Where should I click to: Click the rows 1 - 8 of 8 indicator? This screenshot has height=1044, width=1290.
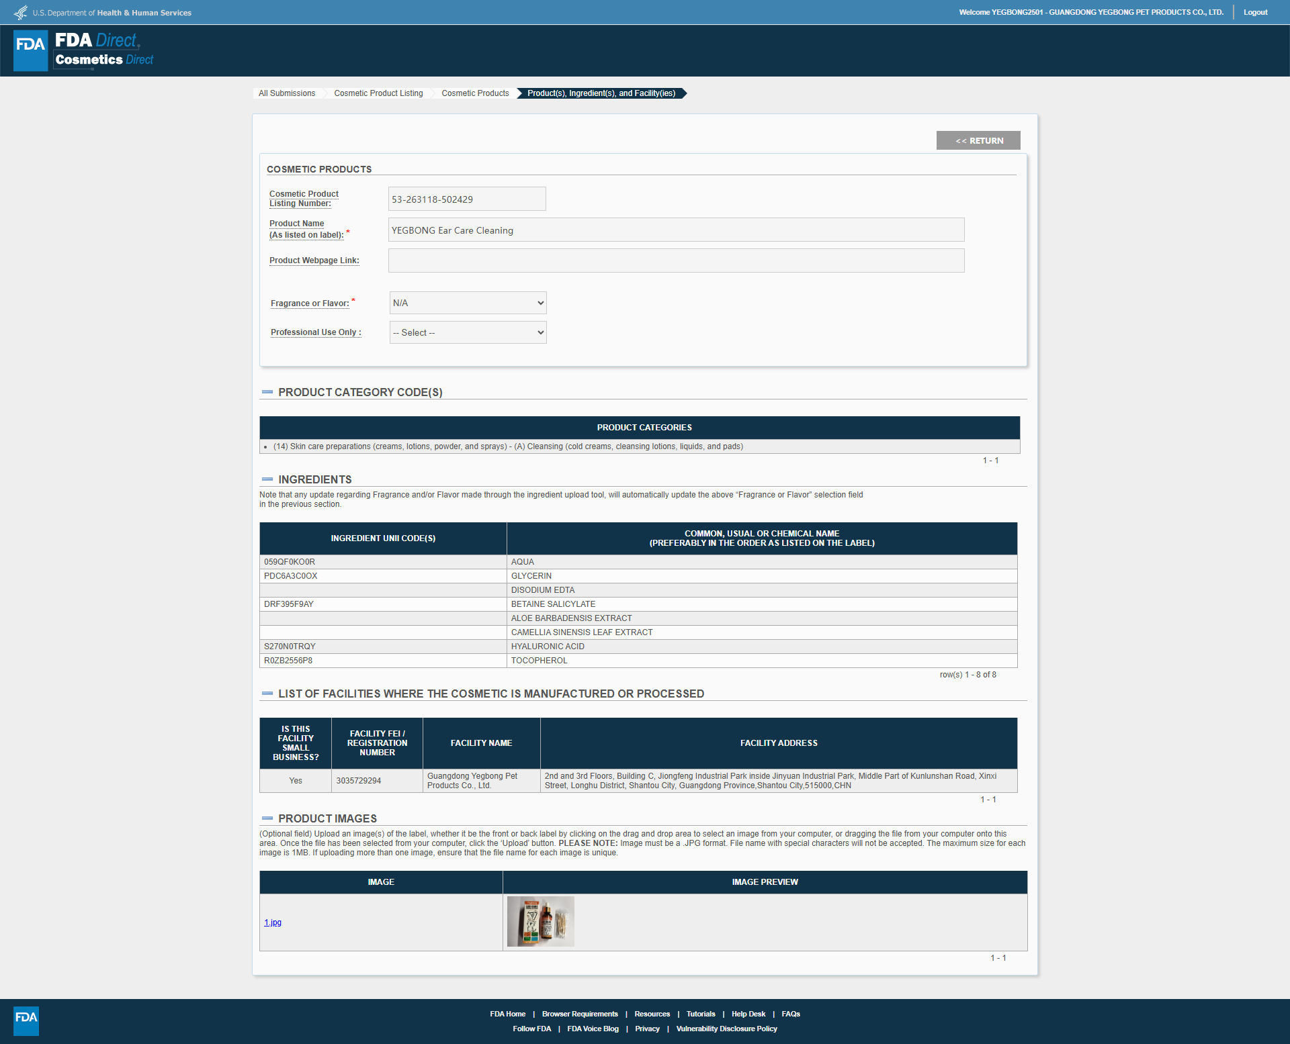click(967, 675)
